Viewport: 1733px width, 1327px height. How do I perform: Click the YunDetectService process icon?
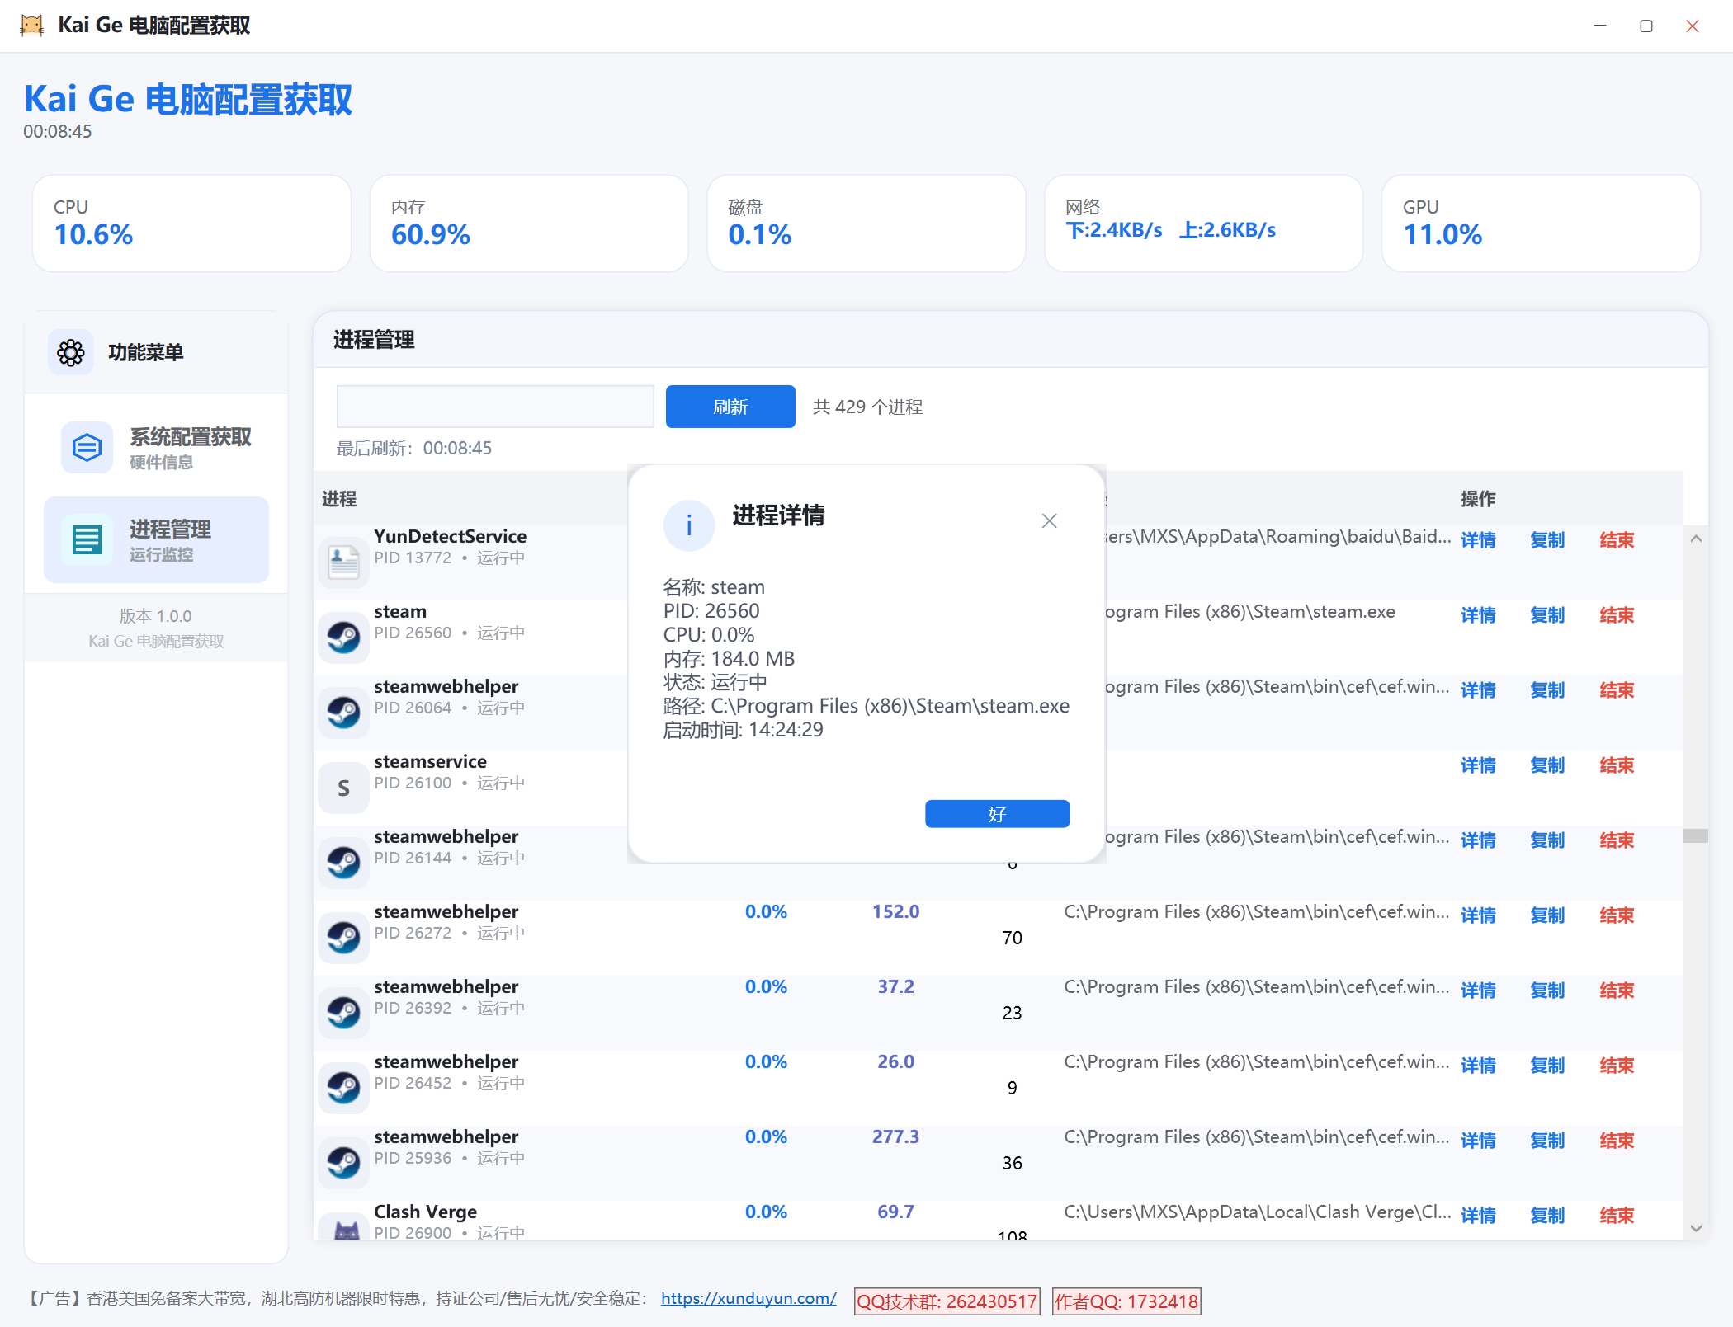click(343, 562)
